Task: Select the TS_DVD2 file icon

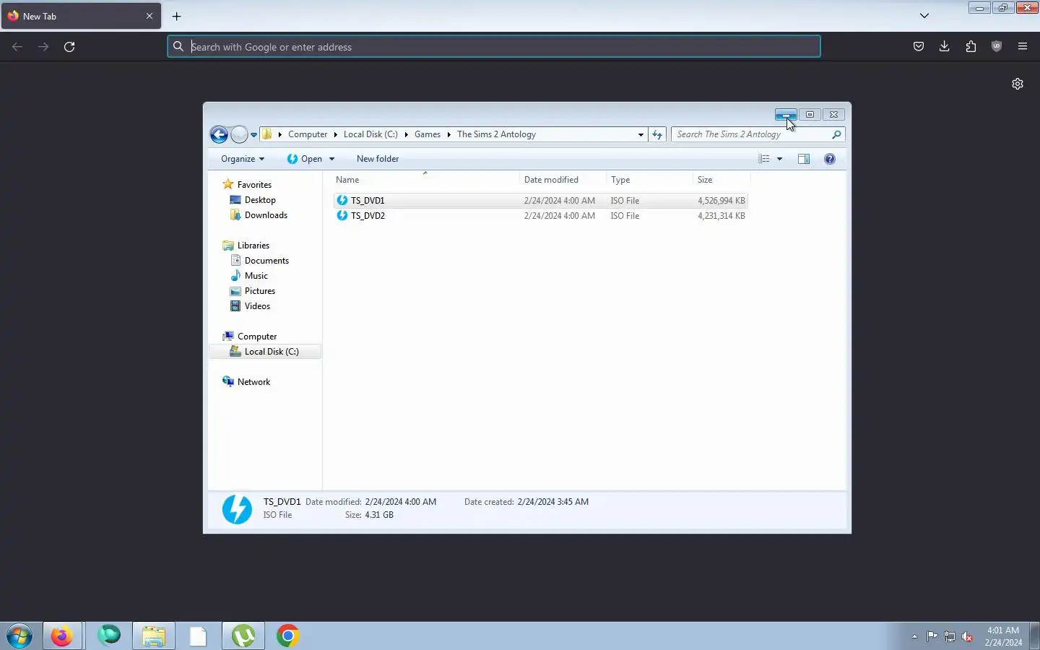Action: 342,216
